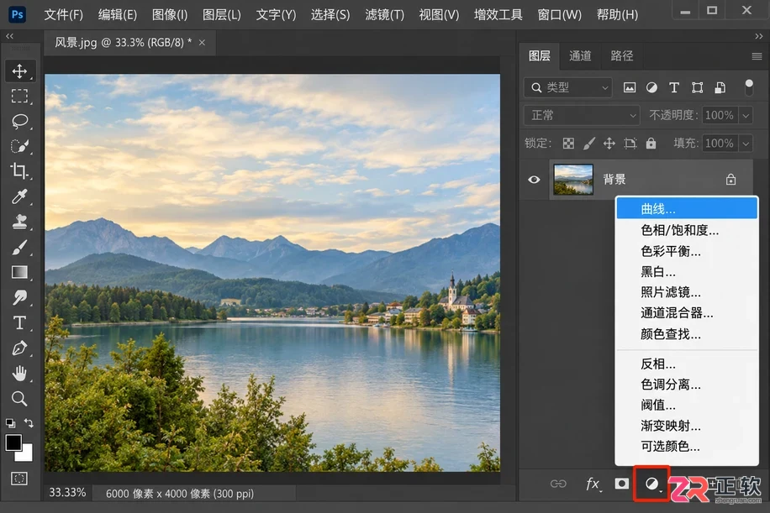Lock image pixels with brush icon
Screen dimensions: 770x513
(x=588, y=144)
